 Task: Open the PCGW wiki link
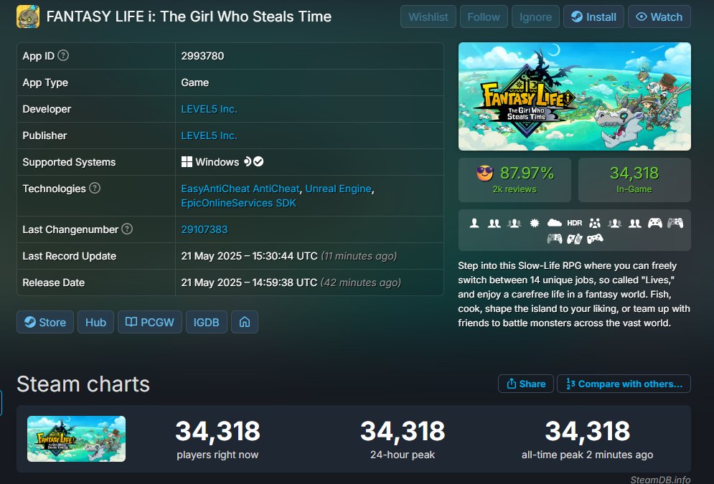coord(150,322)
